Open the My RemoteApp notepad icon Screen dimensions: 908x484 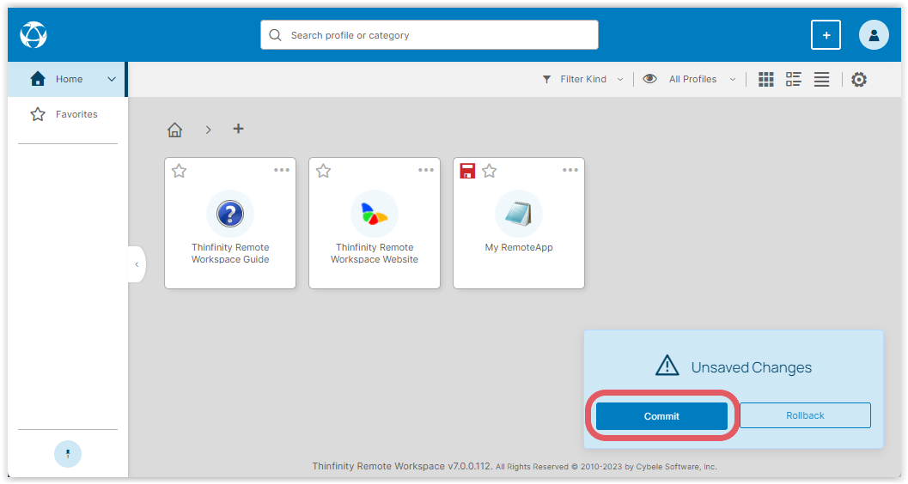[x=518, y=214]
